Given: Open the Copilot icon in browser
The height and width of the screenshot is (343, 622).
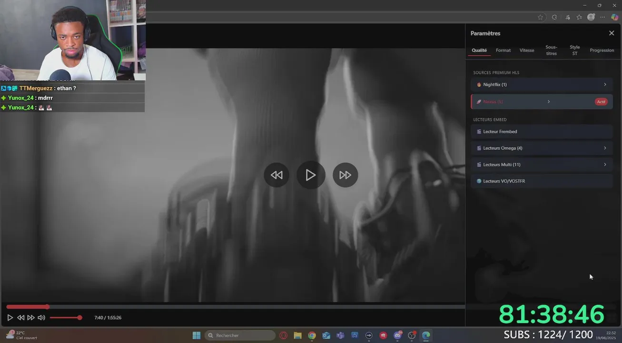Looking at the screenshot, I should click(615, 17).
